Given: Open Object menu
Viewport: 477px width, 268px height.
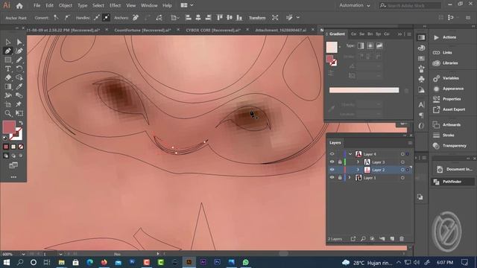Looking at the screenshot, I should [65, 5].
